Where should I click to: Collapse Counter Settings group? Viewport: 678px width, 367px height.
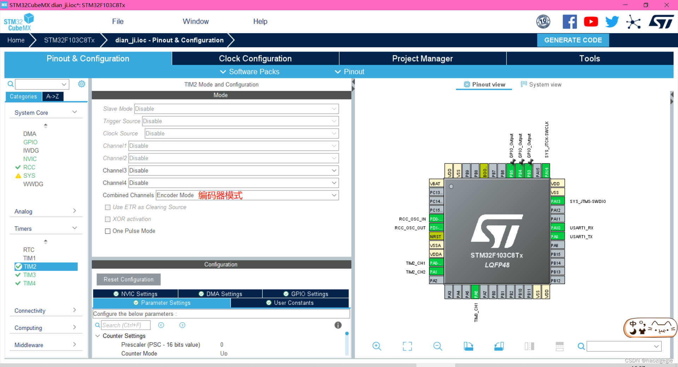pyautogui.click(x=98, y=336)
